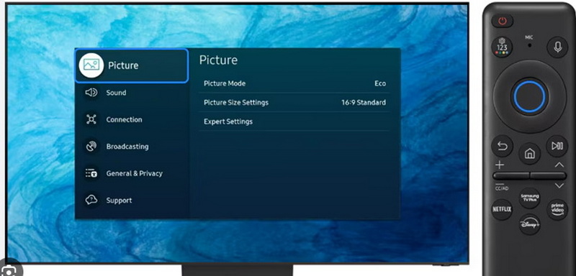
Task: Open the Picture Mode setting
Action: pos(294,83)
